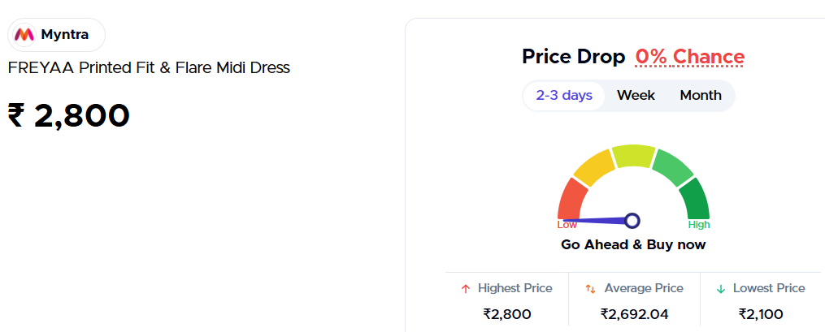The width and height of the screenshot is (825, 332).
Task: Click the orange Average Price arrows icon
Action: [x=591, y=289]
